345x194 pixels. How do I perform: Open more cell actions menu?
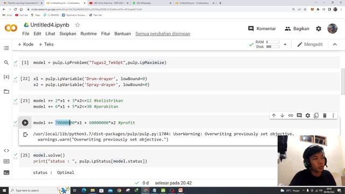click(333, 115)
